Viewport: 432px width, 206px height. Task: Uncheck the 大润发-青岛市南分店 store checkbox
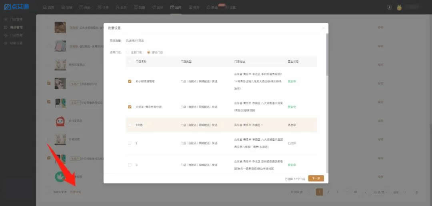coord(130,107)
